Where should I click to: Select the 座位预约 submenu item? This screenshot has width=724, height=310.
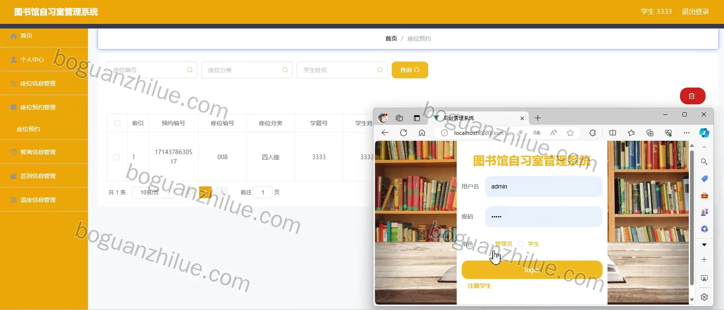(x=44, y=129)
